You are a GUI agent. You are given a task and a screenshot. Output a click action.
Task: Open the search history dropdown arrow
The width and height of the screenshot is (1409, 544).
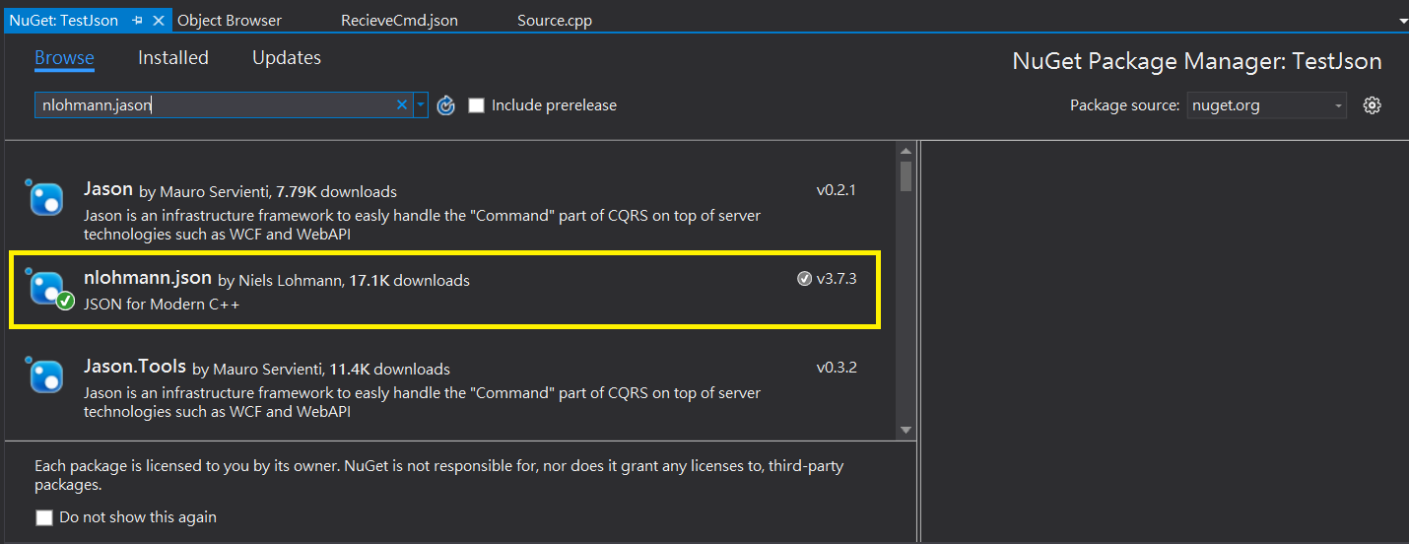click(x=421, y=105)
